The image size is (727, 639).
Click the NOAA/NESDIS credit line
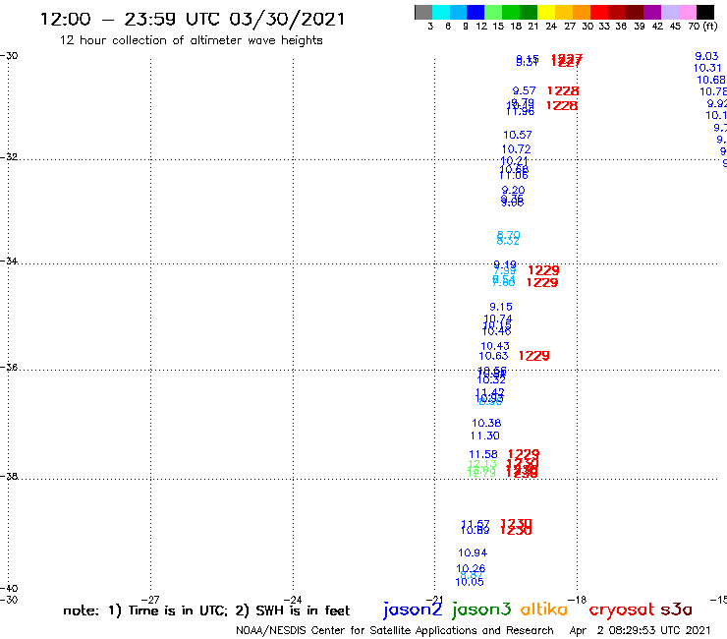click(x=395, y=630)
